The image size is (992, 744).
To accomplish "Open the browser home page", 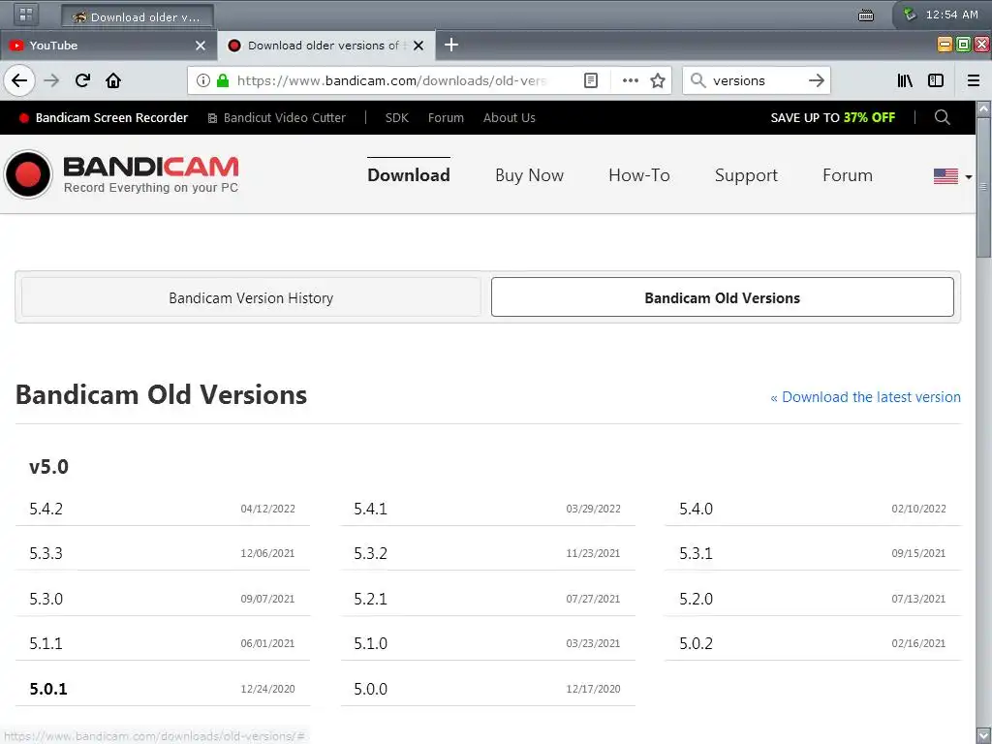I will click(113, 81).
